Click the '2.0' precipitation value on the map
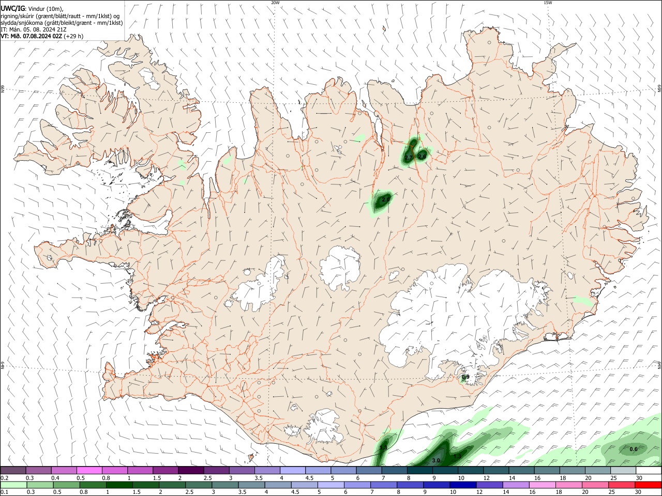Image resolution: width=662 pixels, height=496 pixels. (385, 199)
